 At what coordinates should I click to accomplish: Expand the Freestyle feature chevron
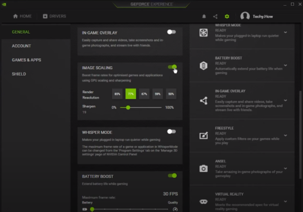(285, 136)
